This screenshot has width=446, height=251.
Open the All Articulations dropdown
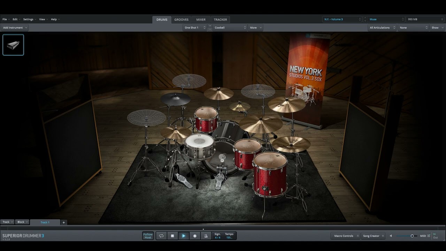click(x=382, y=28)
